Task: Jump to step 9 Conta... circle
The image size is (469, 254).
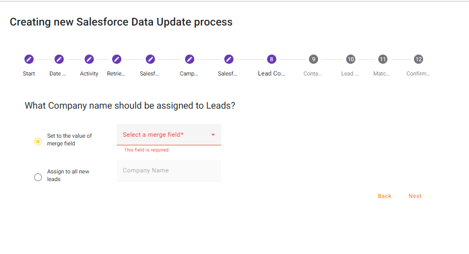Action: click(x=313, y=59)
